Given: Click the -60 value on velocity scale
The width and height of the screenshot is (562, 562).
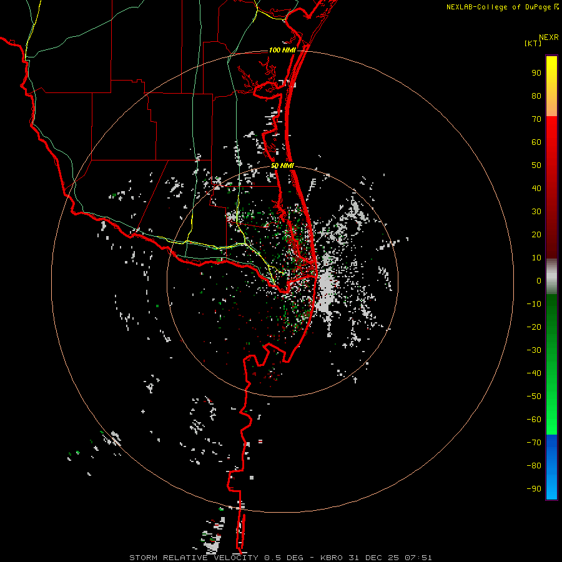Looking at the screenshot, I should (x=534, y=420).
